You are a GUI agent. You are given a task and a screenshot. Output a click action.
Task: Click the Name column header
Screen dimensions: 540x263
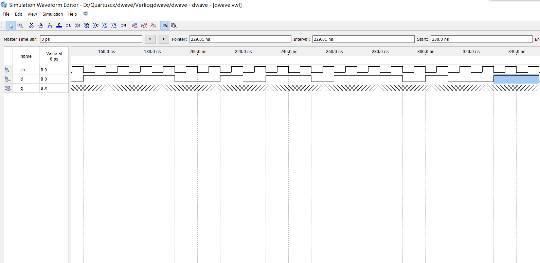click(x=26, y=56)
